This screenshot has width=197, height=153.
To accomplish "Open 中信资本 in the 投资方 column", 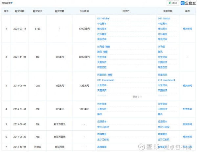I will coord(102,24).
